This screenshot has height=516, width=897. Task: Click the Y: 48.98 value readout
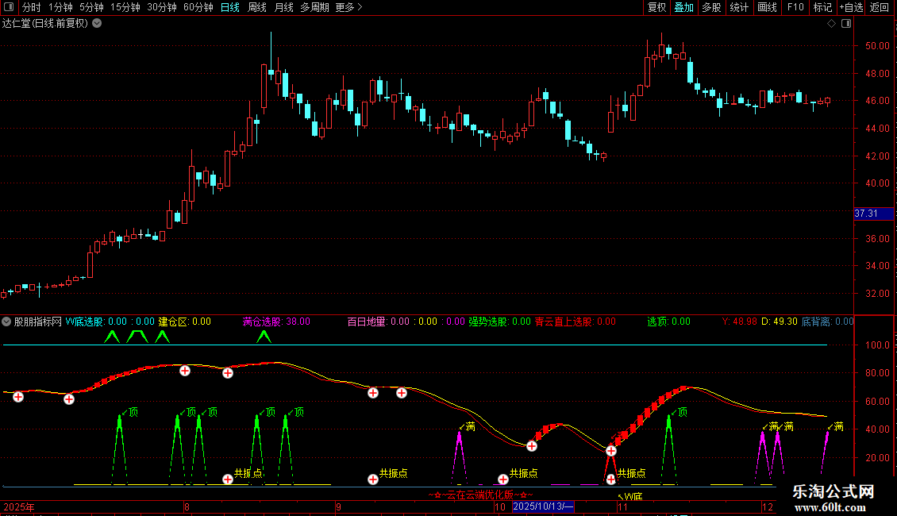[x=739, y=322]
